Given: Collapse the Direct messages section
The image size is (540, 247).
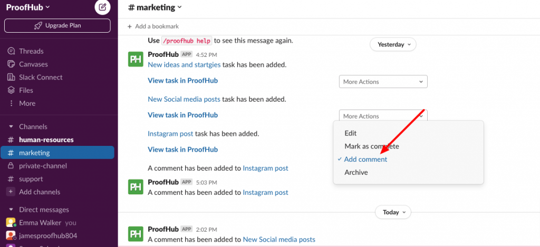Looking at the screenshot, I should pyautogui.click(x=11, y=210).
